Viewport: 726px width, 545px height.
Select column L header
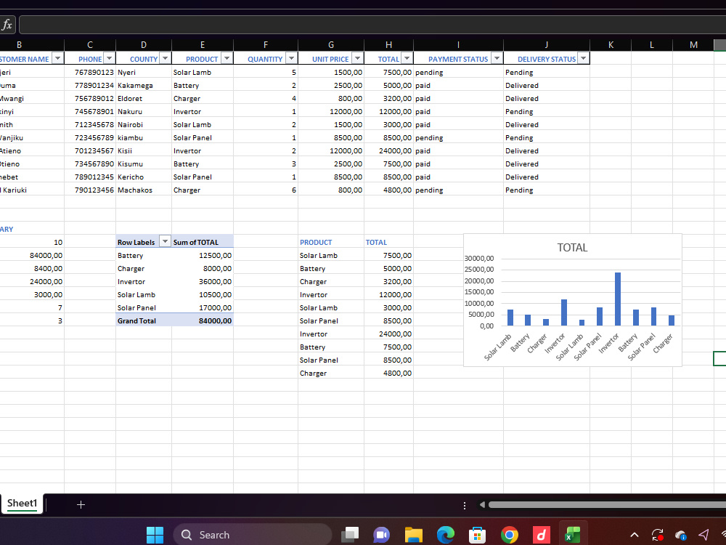(652, 45)
